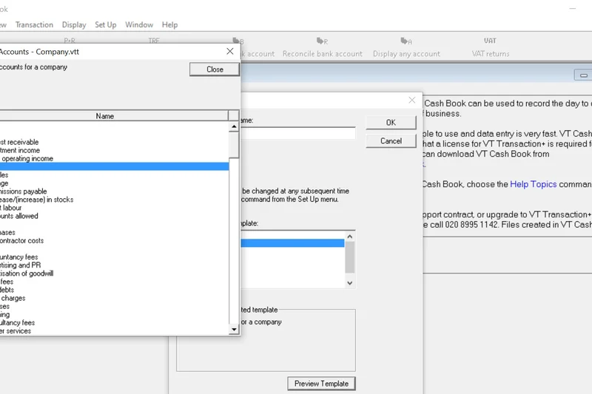Click the P+R toolbar icon

(70, 42)
